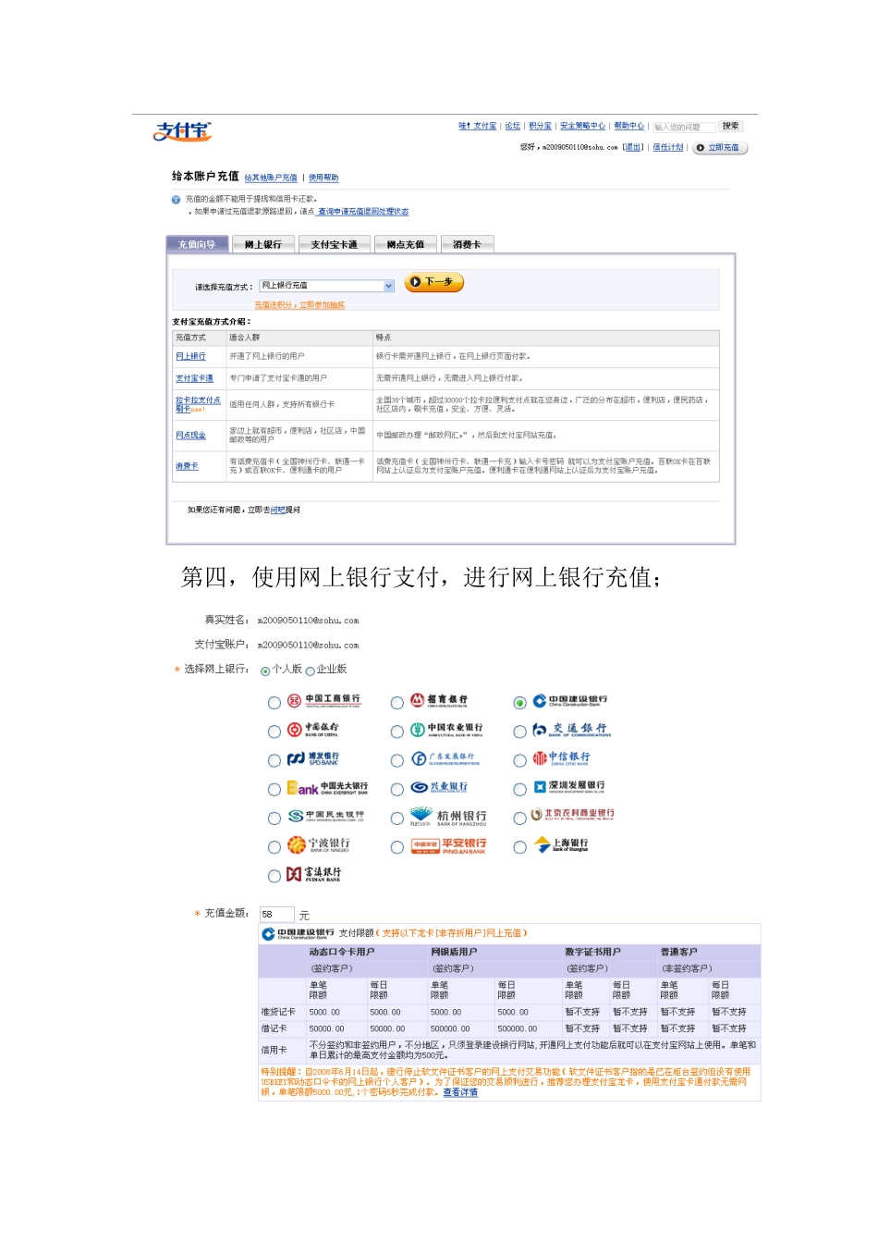
Task: Click the 支付宝卡通 link in methods table
Action: 195,378
